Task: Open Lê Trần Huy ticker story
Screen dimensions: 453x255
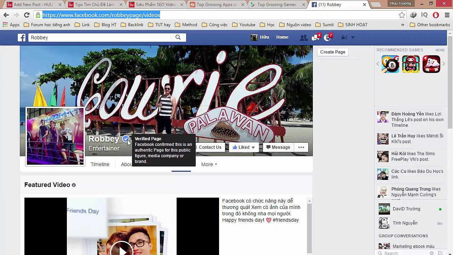Action: pyautogui.click(x=411, y=139)
